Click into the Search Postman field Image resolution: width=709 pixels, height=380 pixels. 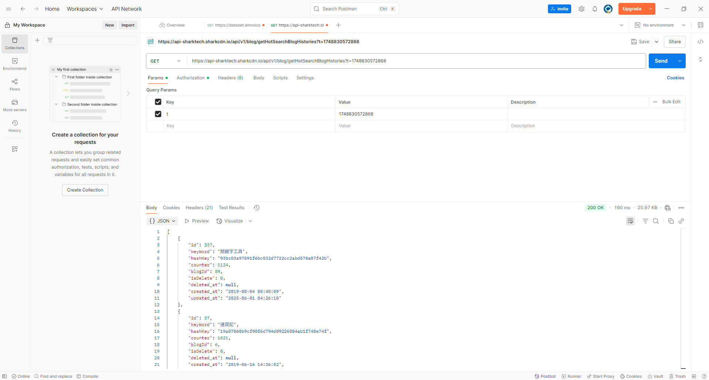tap(355, 9)
